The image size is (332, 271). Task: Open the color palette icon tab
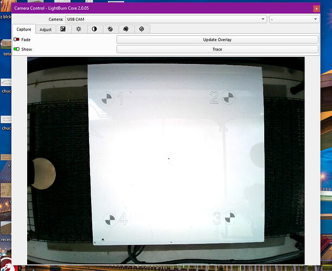pos(126,29)
